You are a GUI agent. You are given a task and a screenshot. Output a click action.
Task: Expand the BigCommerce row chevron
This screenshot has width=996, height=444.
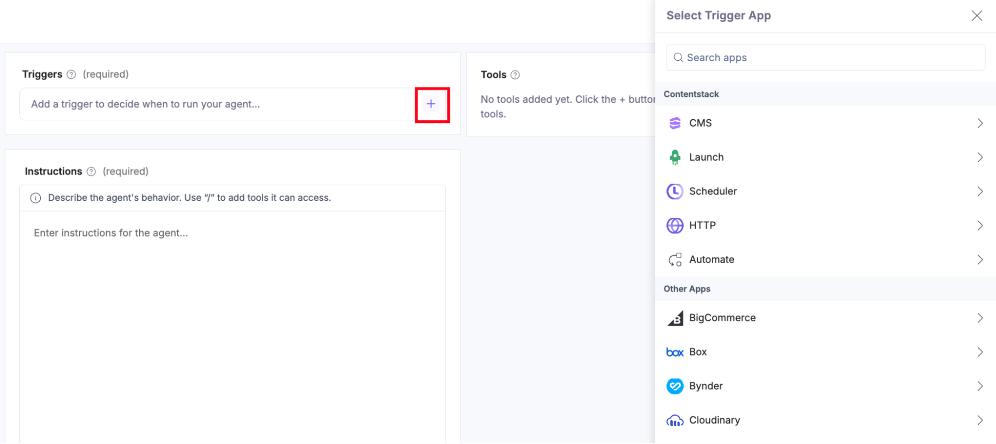(x=980, y=318)
